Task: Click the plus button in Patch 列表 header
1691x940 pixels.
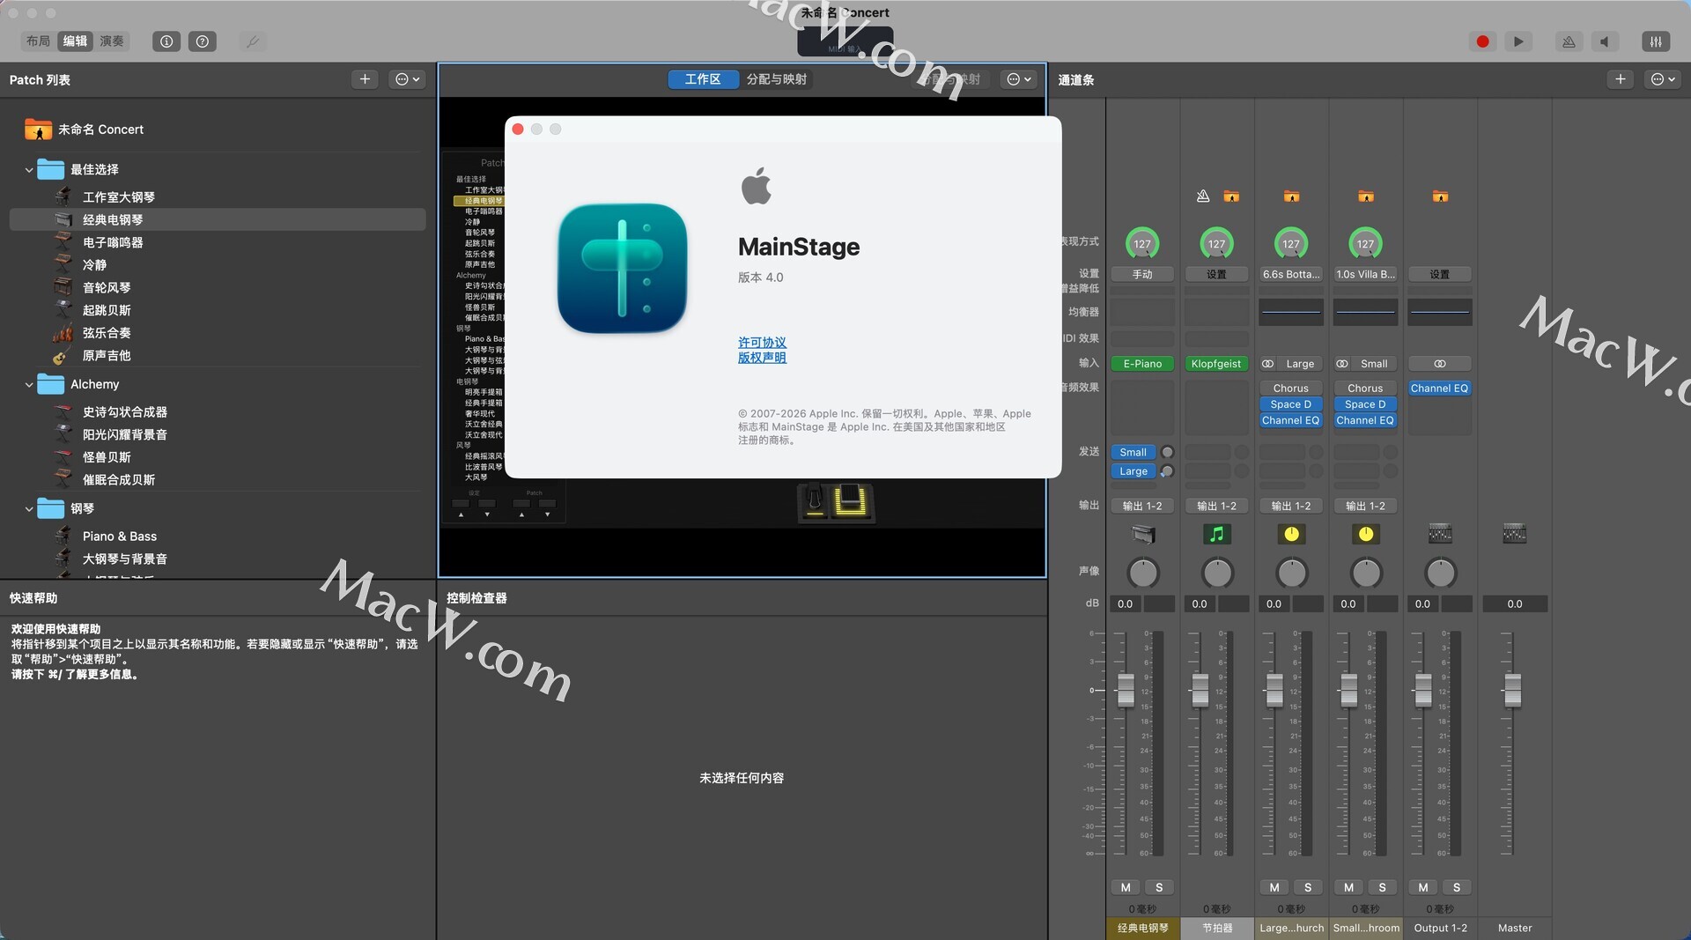Action: click(365, 79)
